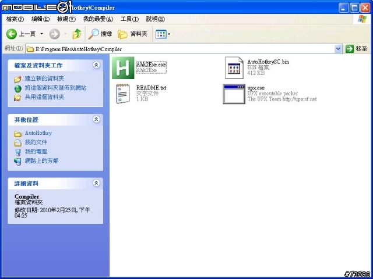Click the Go (移至) button
The image size is (373, 279).
pos(357,49)
